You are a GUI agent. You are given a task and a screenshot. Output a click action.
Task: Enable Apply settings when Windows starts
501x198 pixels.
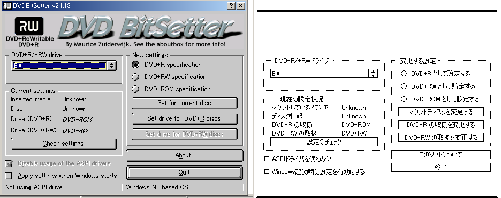pos(9,176)
